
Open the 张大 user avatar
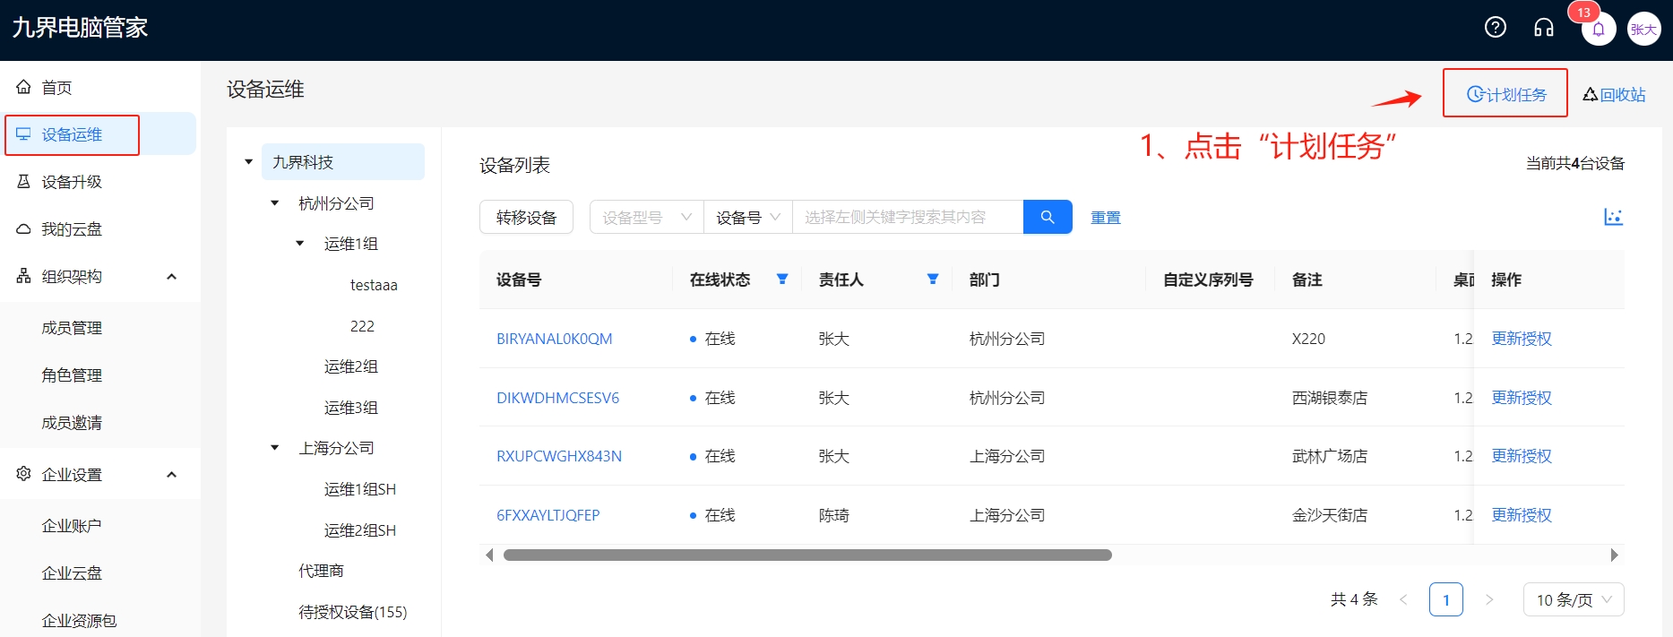1643,29
